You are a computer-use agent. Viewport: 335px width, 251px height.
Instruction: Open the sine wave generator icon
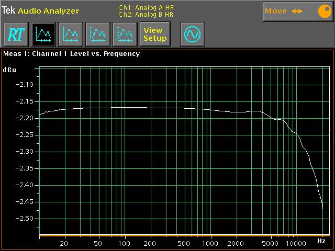[x=192, y=35]
